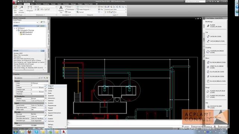Collapse the General section in Properties
239x134 pixels.
(47, 81)
